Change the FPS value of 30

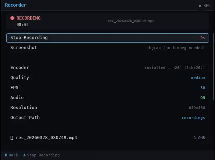203,88
